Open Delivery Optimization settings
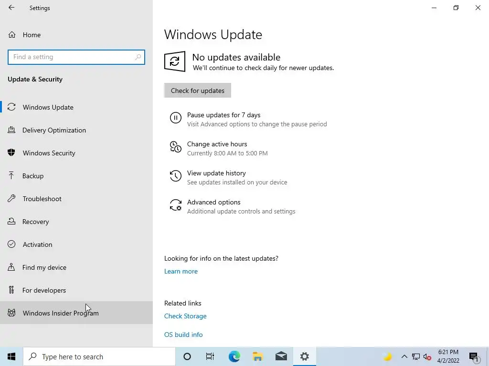 [x=76, y=130]
